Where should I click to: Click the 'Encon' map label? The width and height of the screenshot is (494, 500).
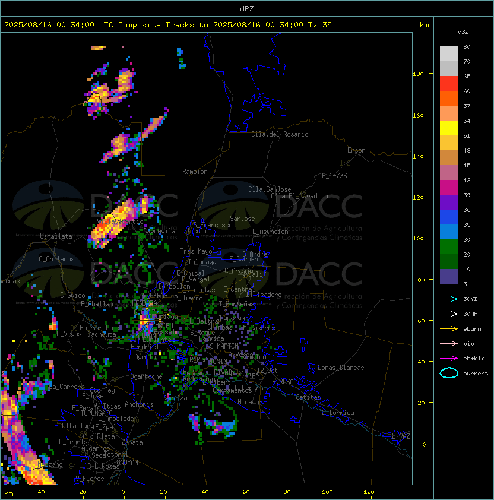356,150
